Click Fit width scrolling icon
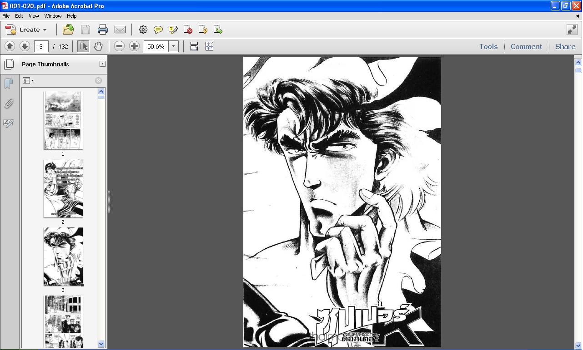583x350 pixels. tap(194, 46)
